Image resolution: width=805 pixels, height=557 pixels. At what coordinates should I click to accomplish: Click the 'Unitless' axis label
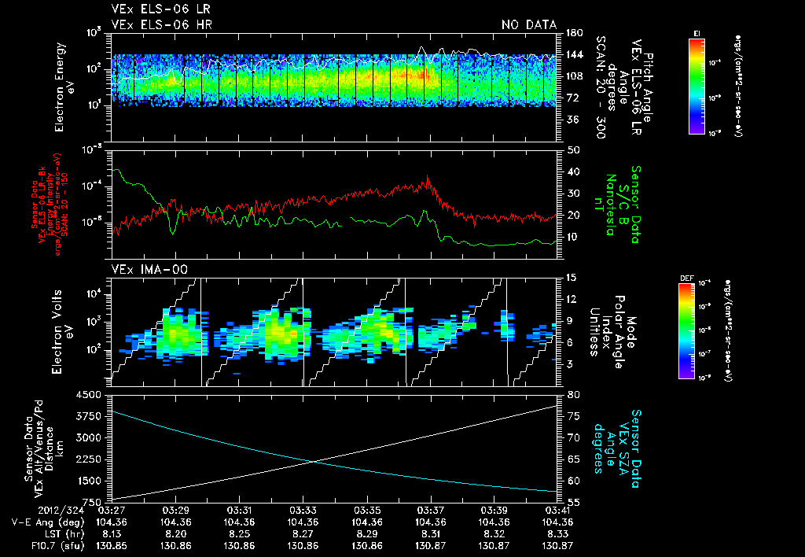[x=594, y=332]
